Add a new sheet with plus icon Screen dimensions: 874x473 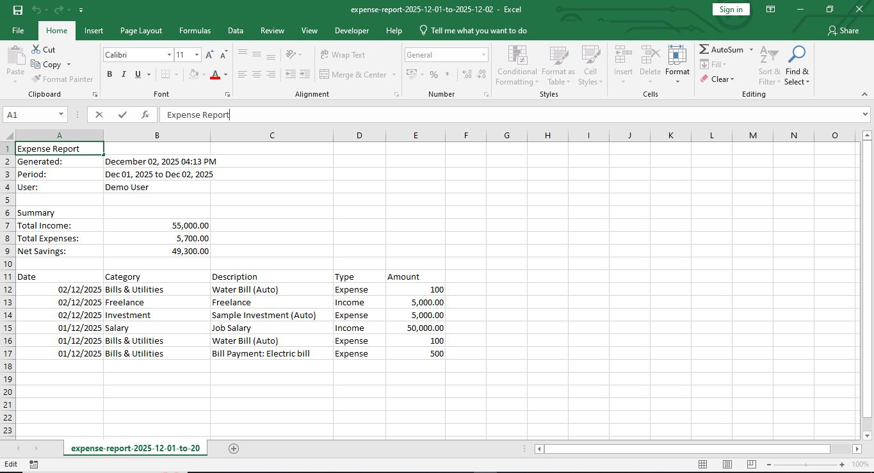tap(234, 449)
